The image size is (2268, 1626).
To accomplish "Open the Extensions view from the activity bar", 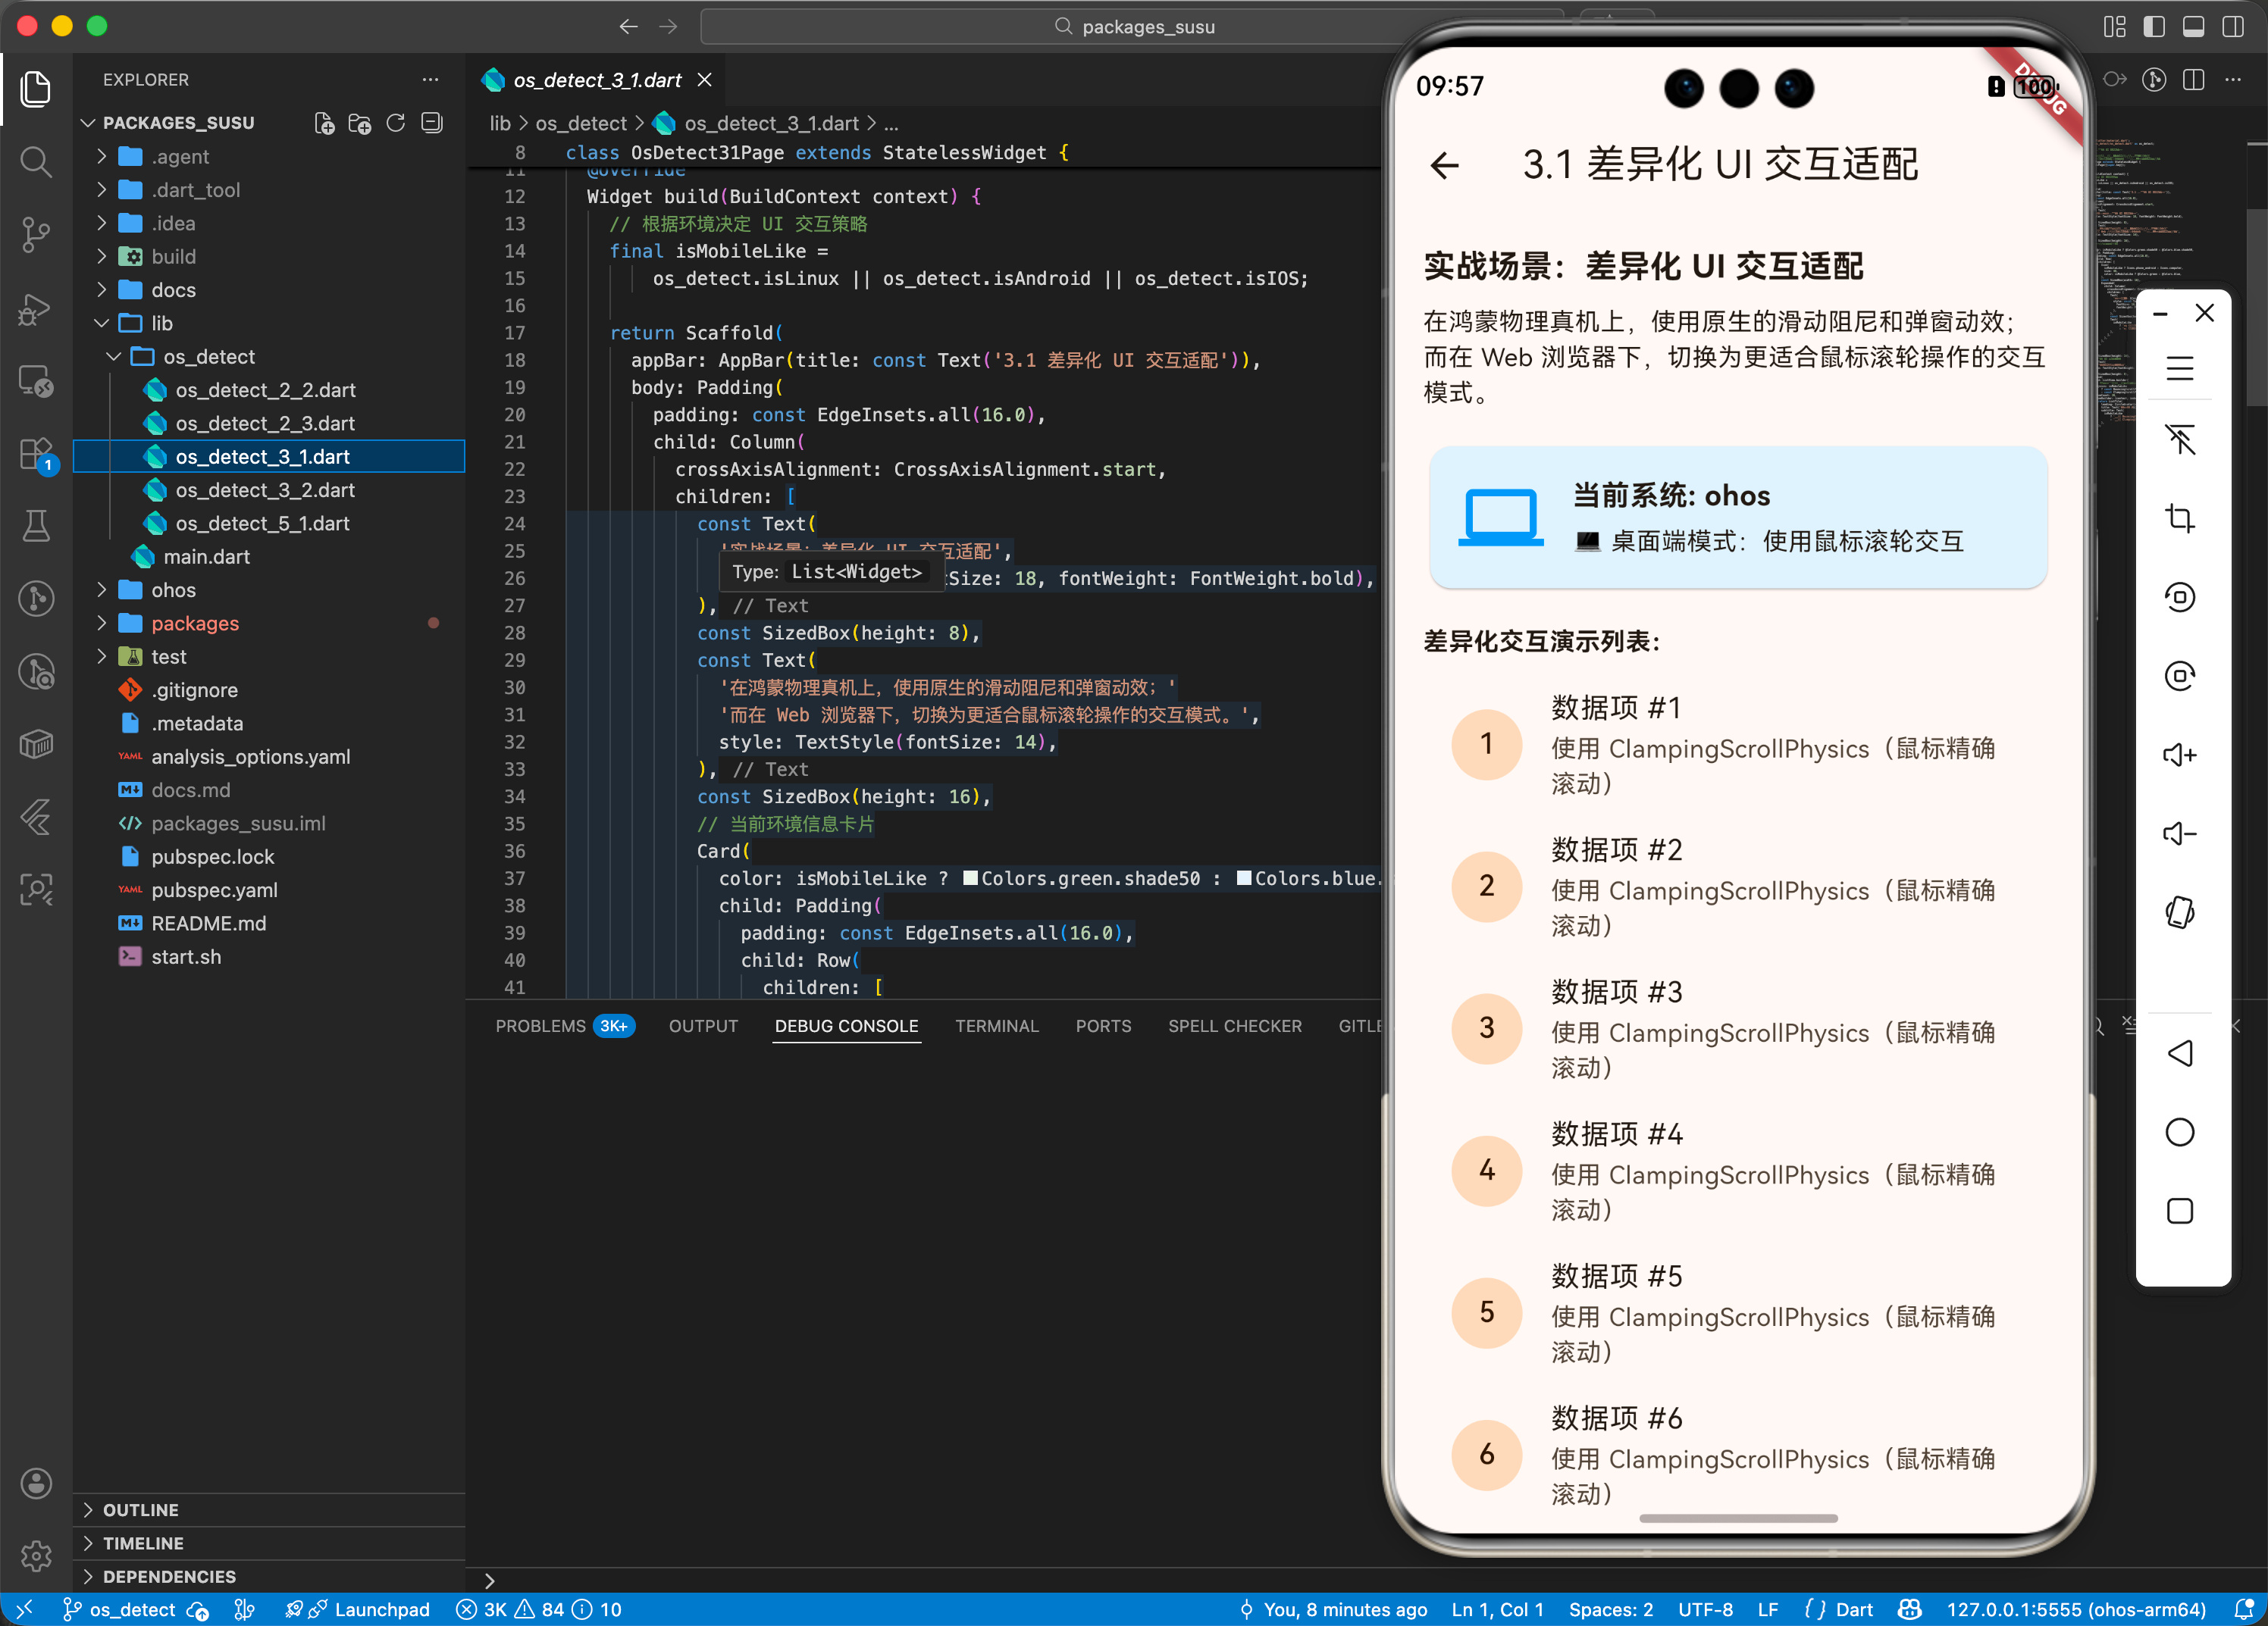I will pyautogui.click(x=36, y=453).
